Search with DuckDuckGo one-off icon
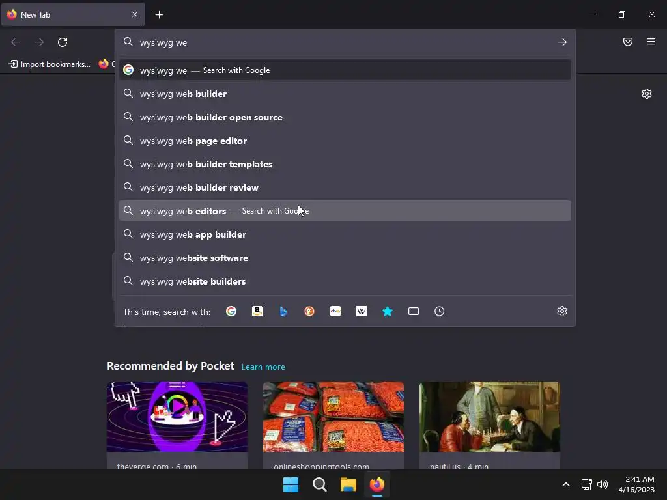667x500 pixels. pos(309,311)
